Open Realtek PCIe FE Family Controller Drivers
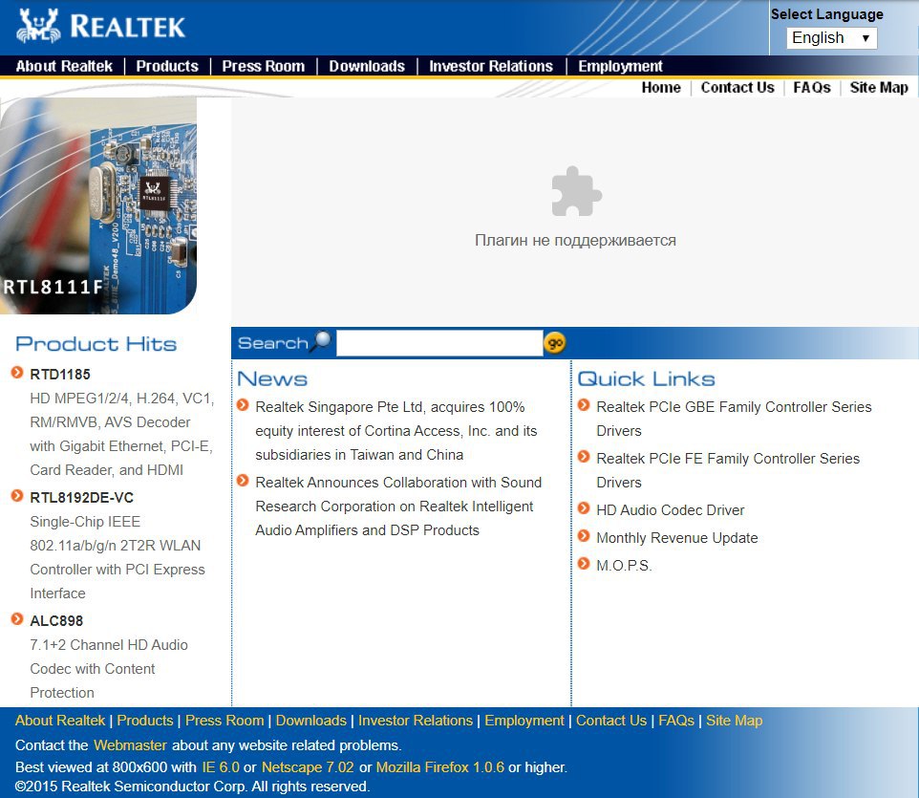Image resolution: width=919 pixels, height=798 pixels. tap(728, 470)
